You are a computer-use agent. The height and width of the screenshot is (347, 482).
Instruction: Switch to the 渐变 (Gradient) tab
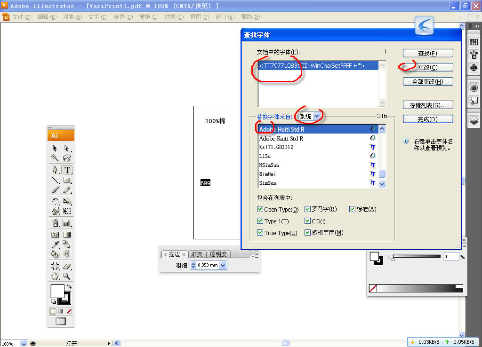[197, 254]
